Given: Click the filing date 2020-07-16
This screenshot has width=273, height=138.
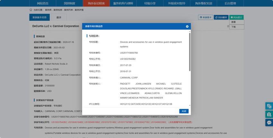Looking at the screenshot, I should (68, 42).
